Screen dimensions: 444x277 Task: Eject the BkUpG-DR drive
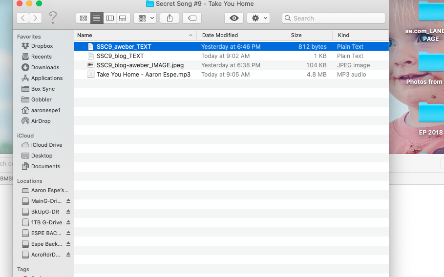point(68,212)
